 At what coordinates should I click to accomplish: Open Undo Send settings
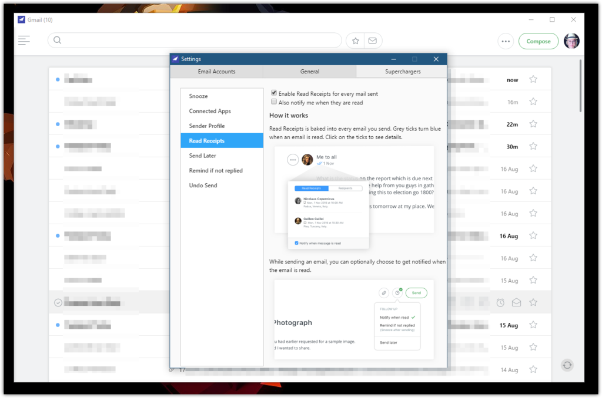point(222,185)
